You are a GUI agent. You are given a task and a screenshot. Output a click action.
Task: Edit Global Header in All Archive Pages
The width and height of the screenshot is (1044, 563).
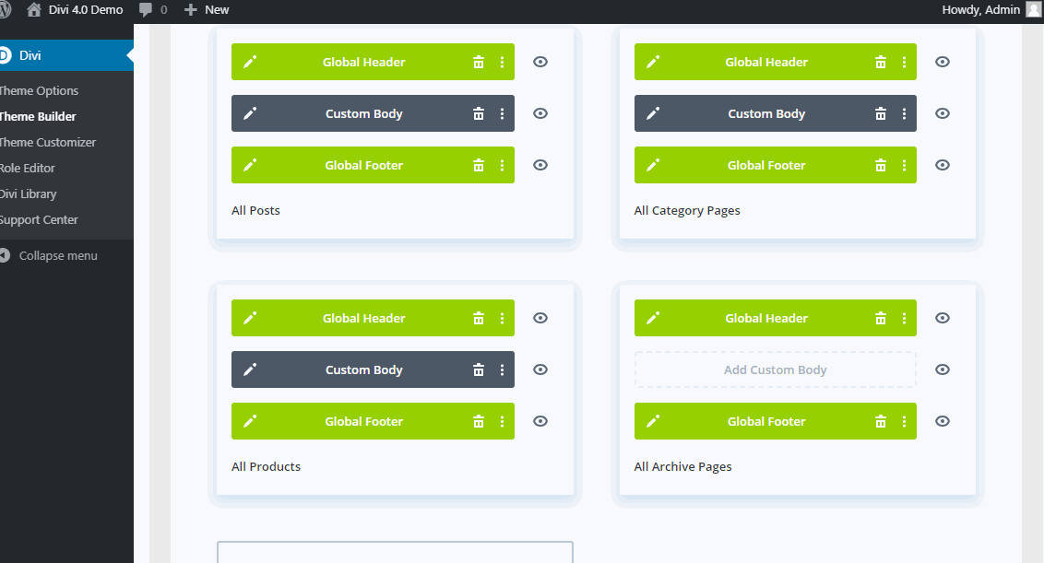coord(653,318)
